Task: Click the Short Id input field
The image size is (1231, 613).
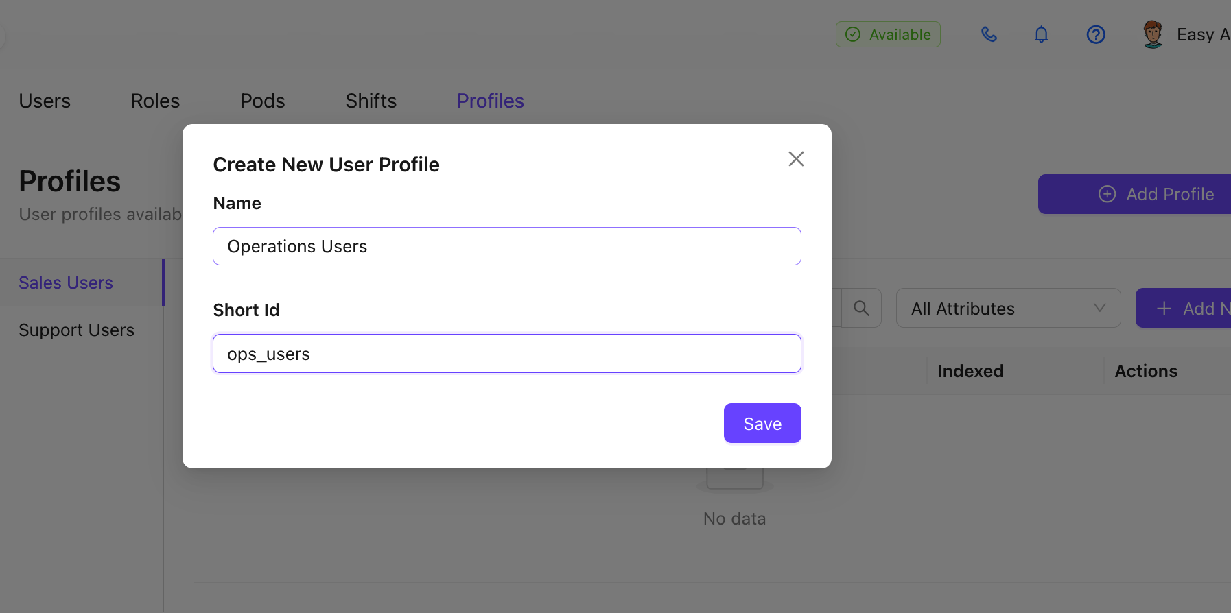Action: [x=507, y=354]
